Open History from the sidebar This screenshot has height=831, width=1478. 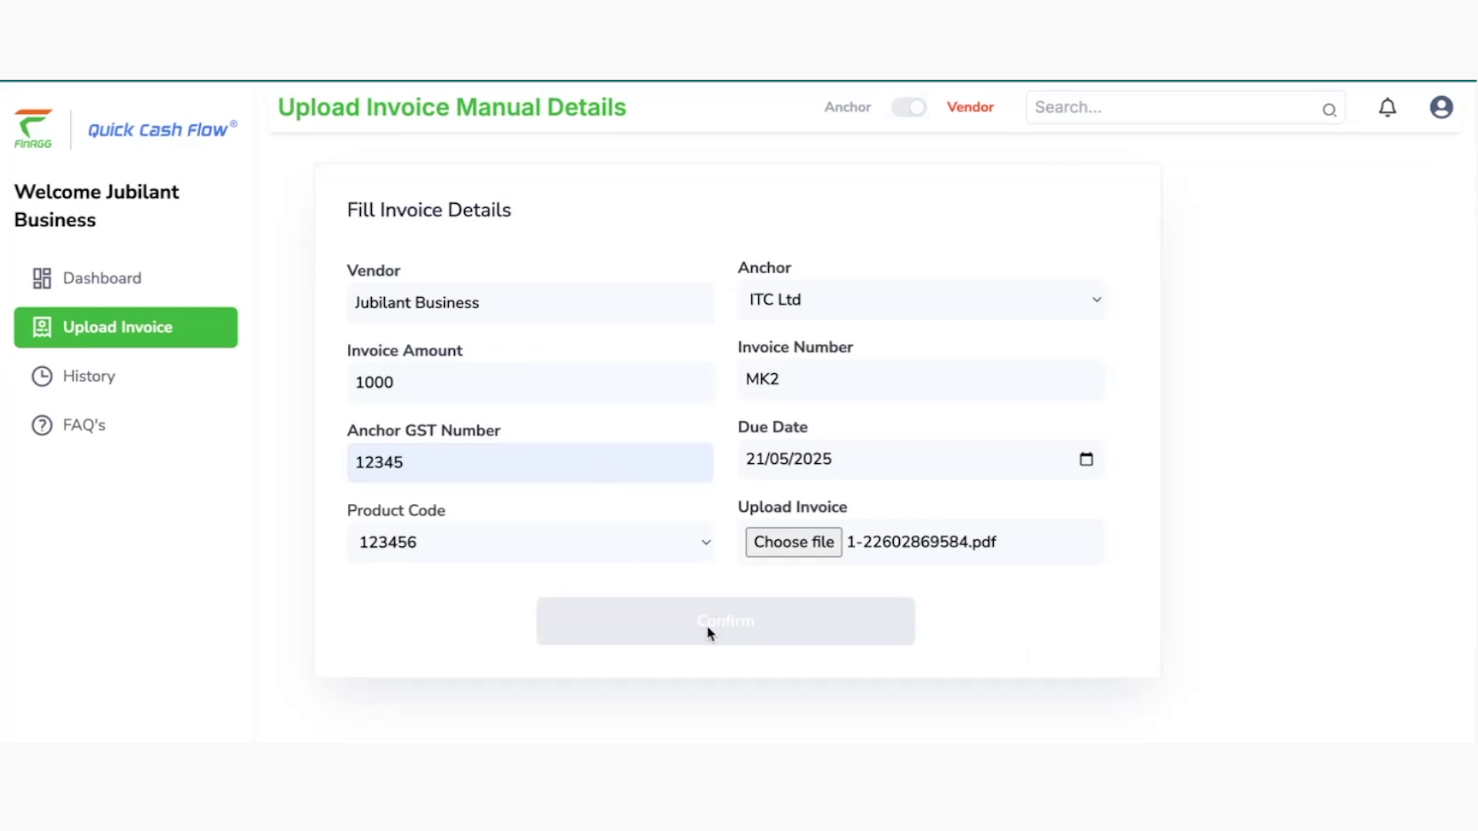pyautogui.click(x=91, y=376)
